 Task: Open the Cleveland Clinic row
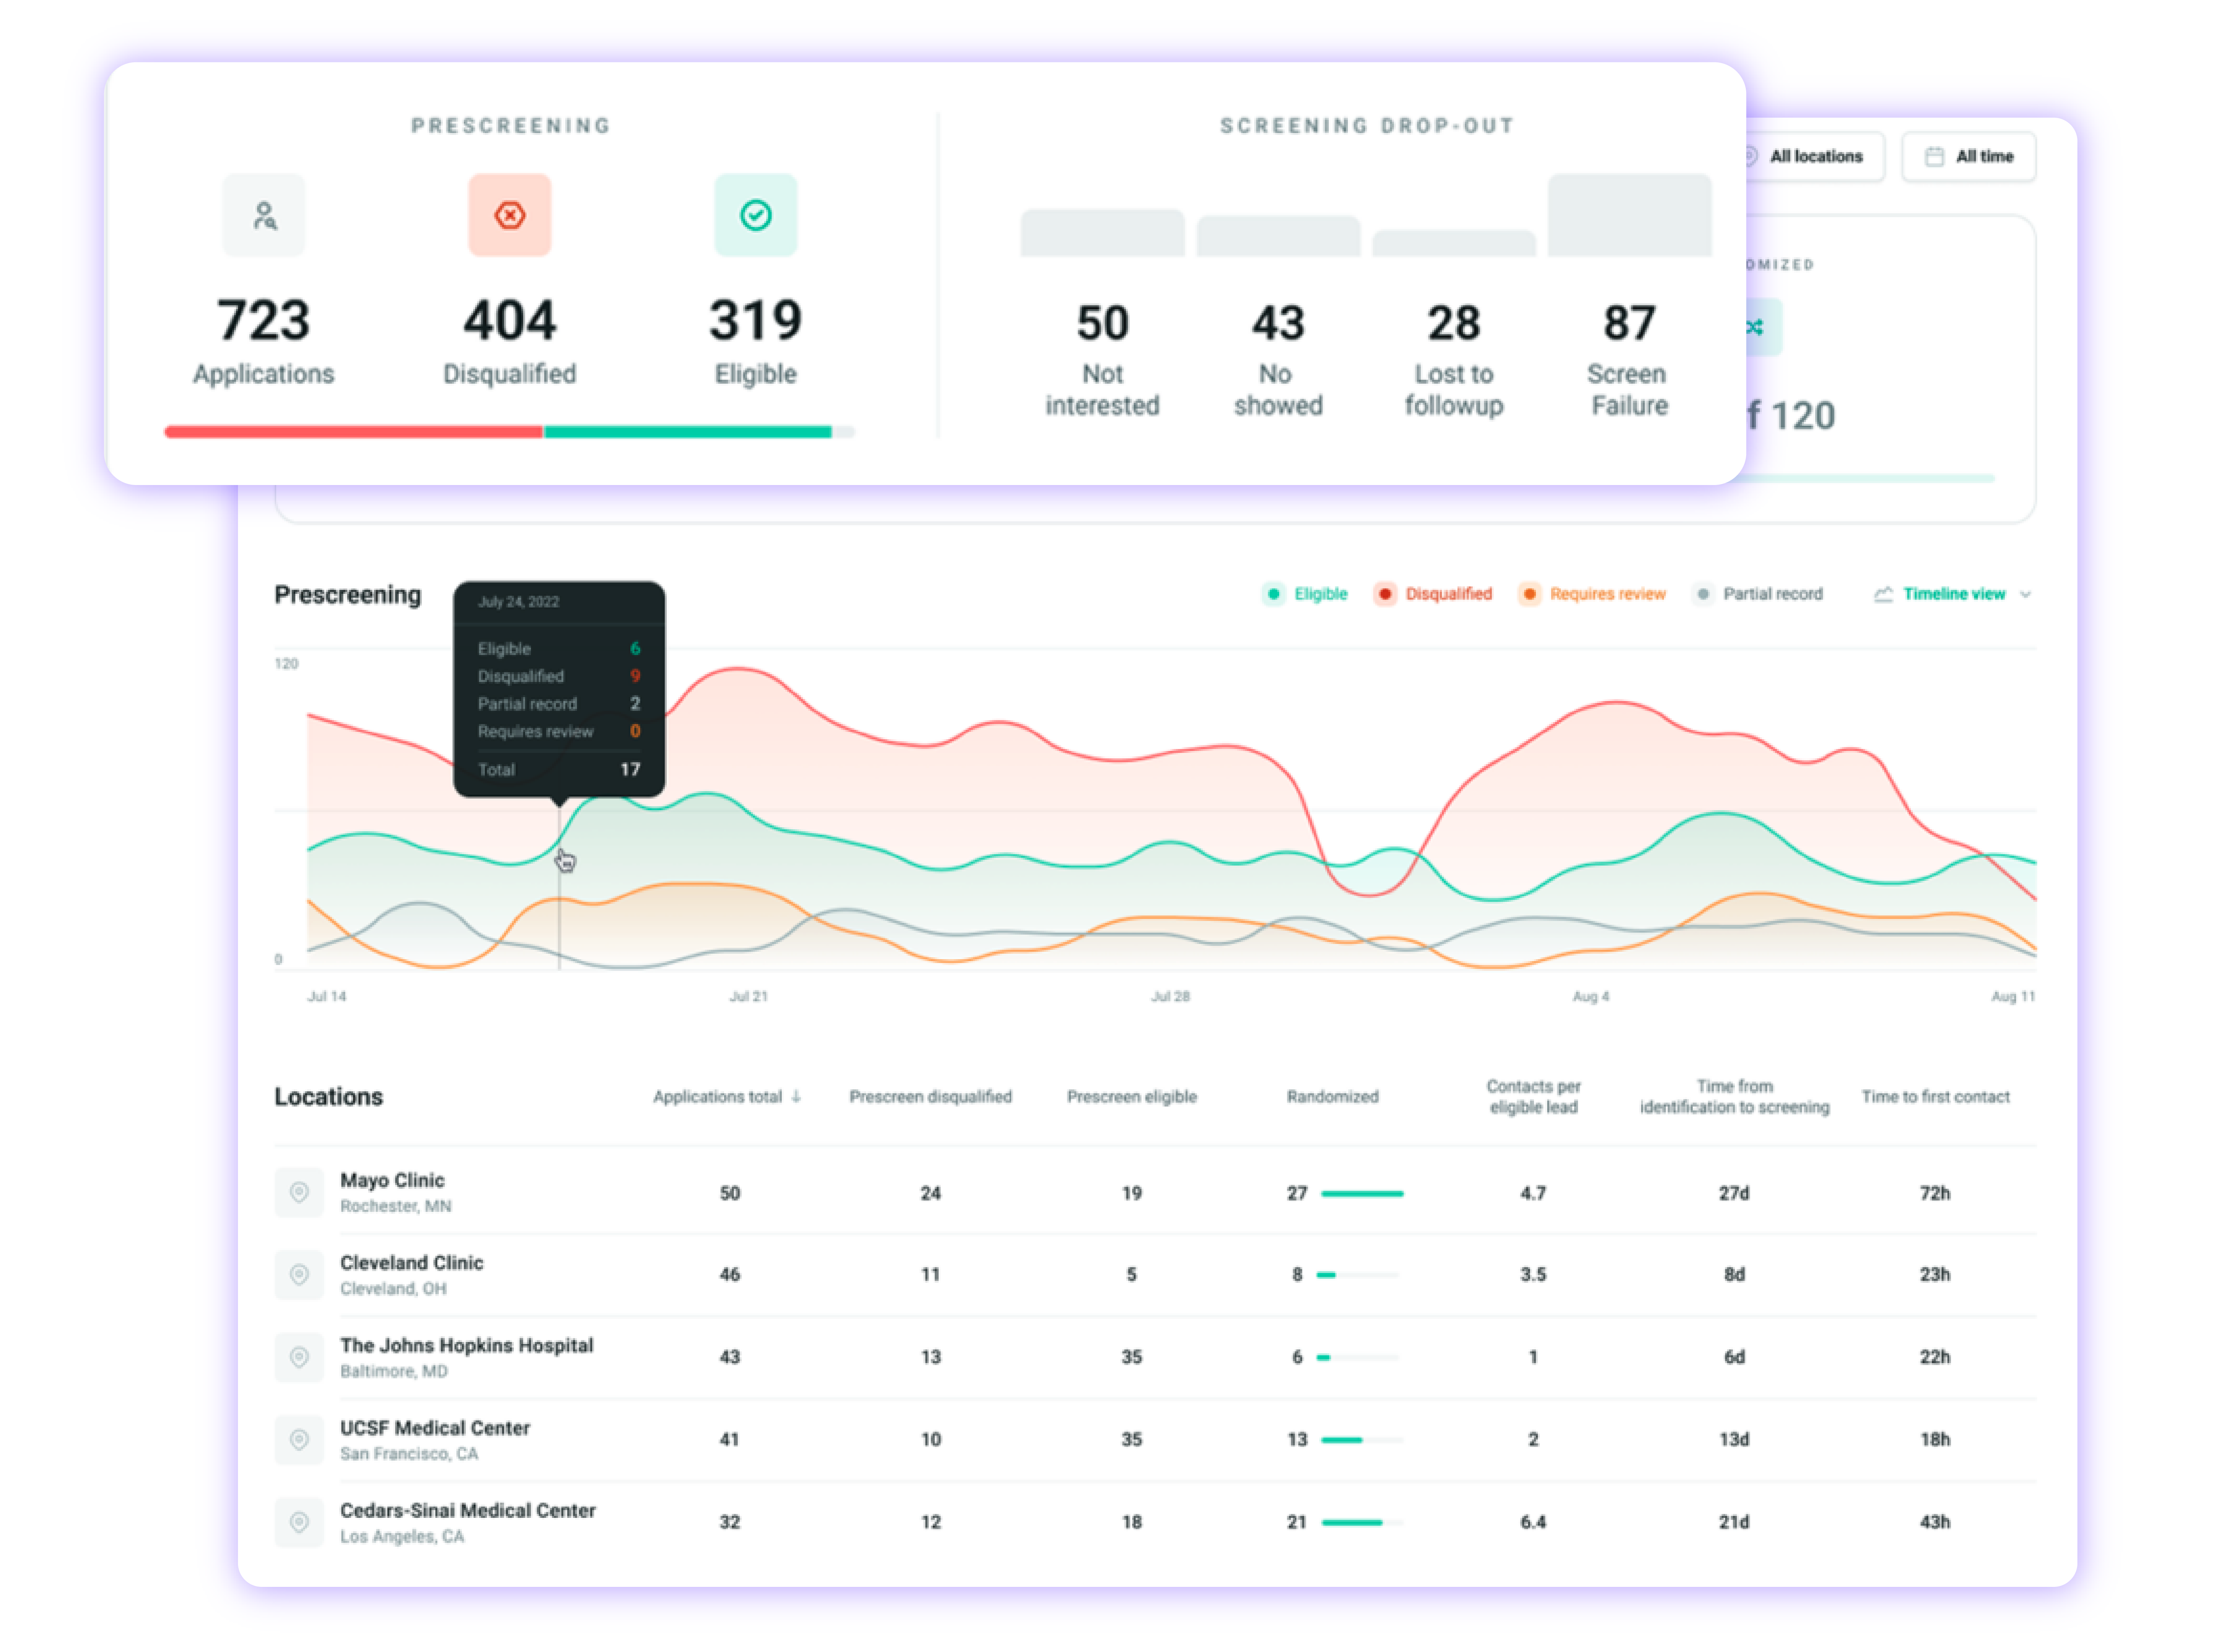click(1156, 1274)
